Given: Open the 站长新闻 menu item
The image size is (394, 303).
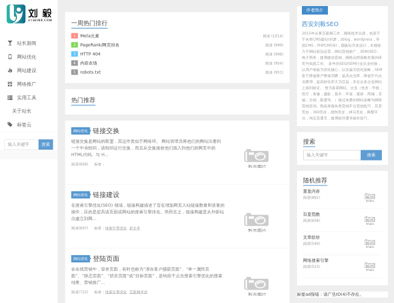Looking at the screenshot, I should 27,43.
